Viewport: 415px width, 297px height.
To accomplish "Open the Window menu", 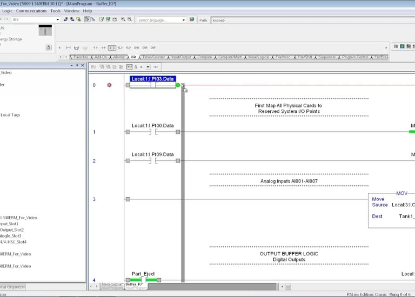I will 72,11.
